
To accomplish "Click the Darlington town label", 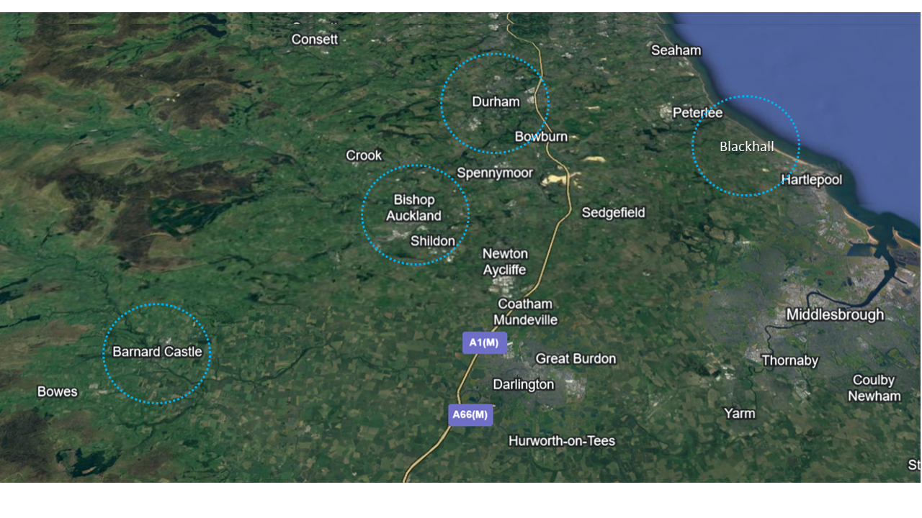I will pyautogui.click(x=524, y=385).
